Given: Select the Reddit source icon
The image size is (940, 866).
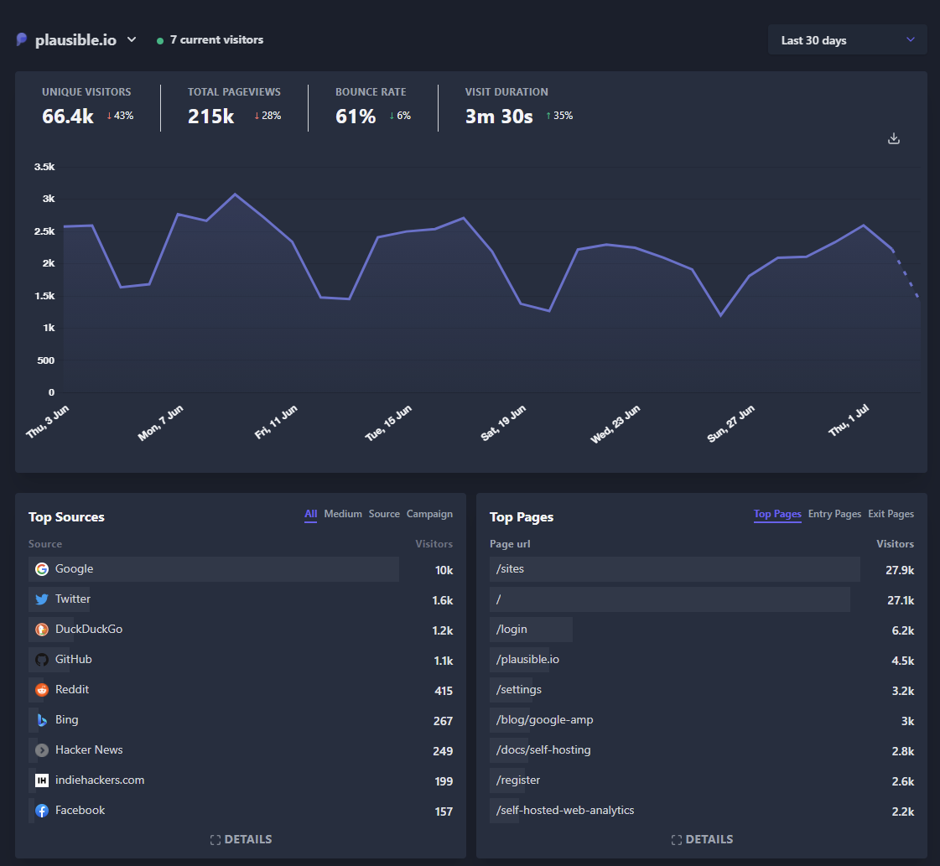Looking at the screenshot, I should (x=41, y=689).
